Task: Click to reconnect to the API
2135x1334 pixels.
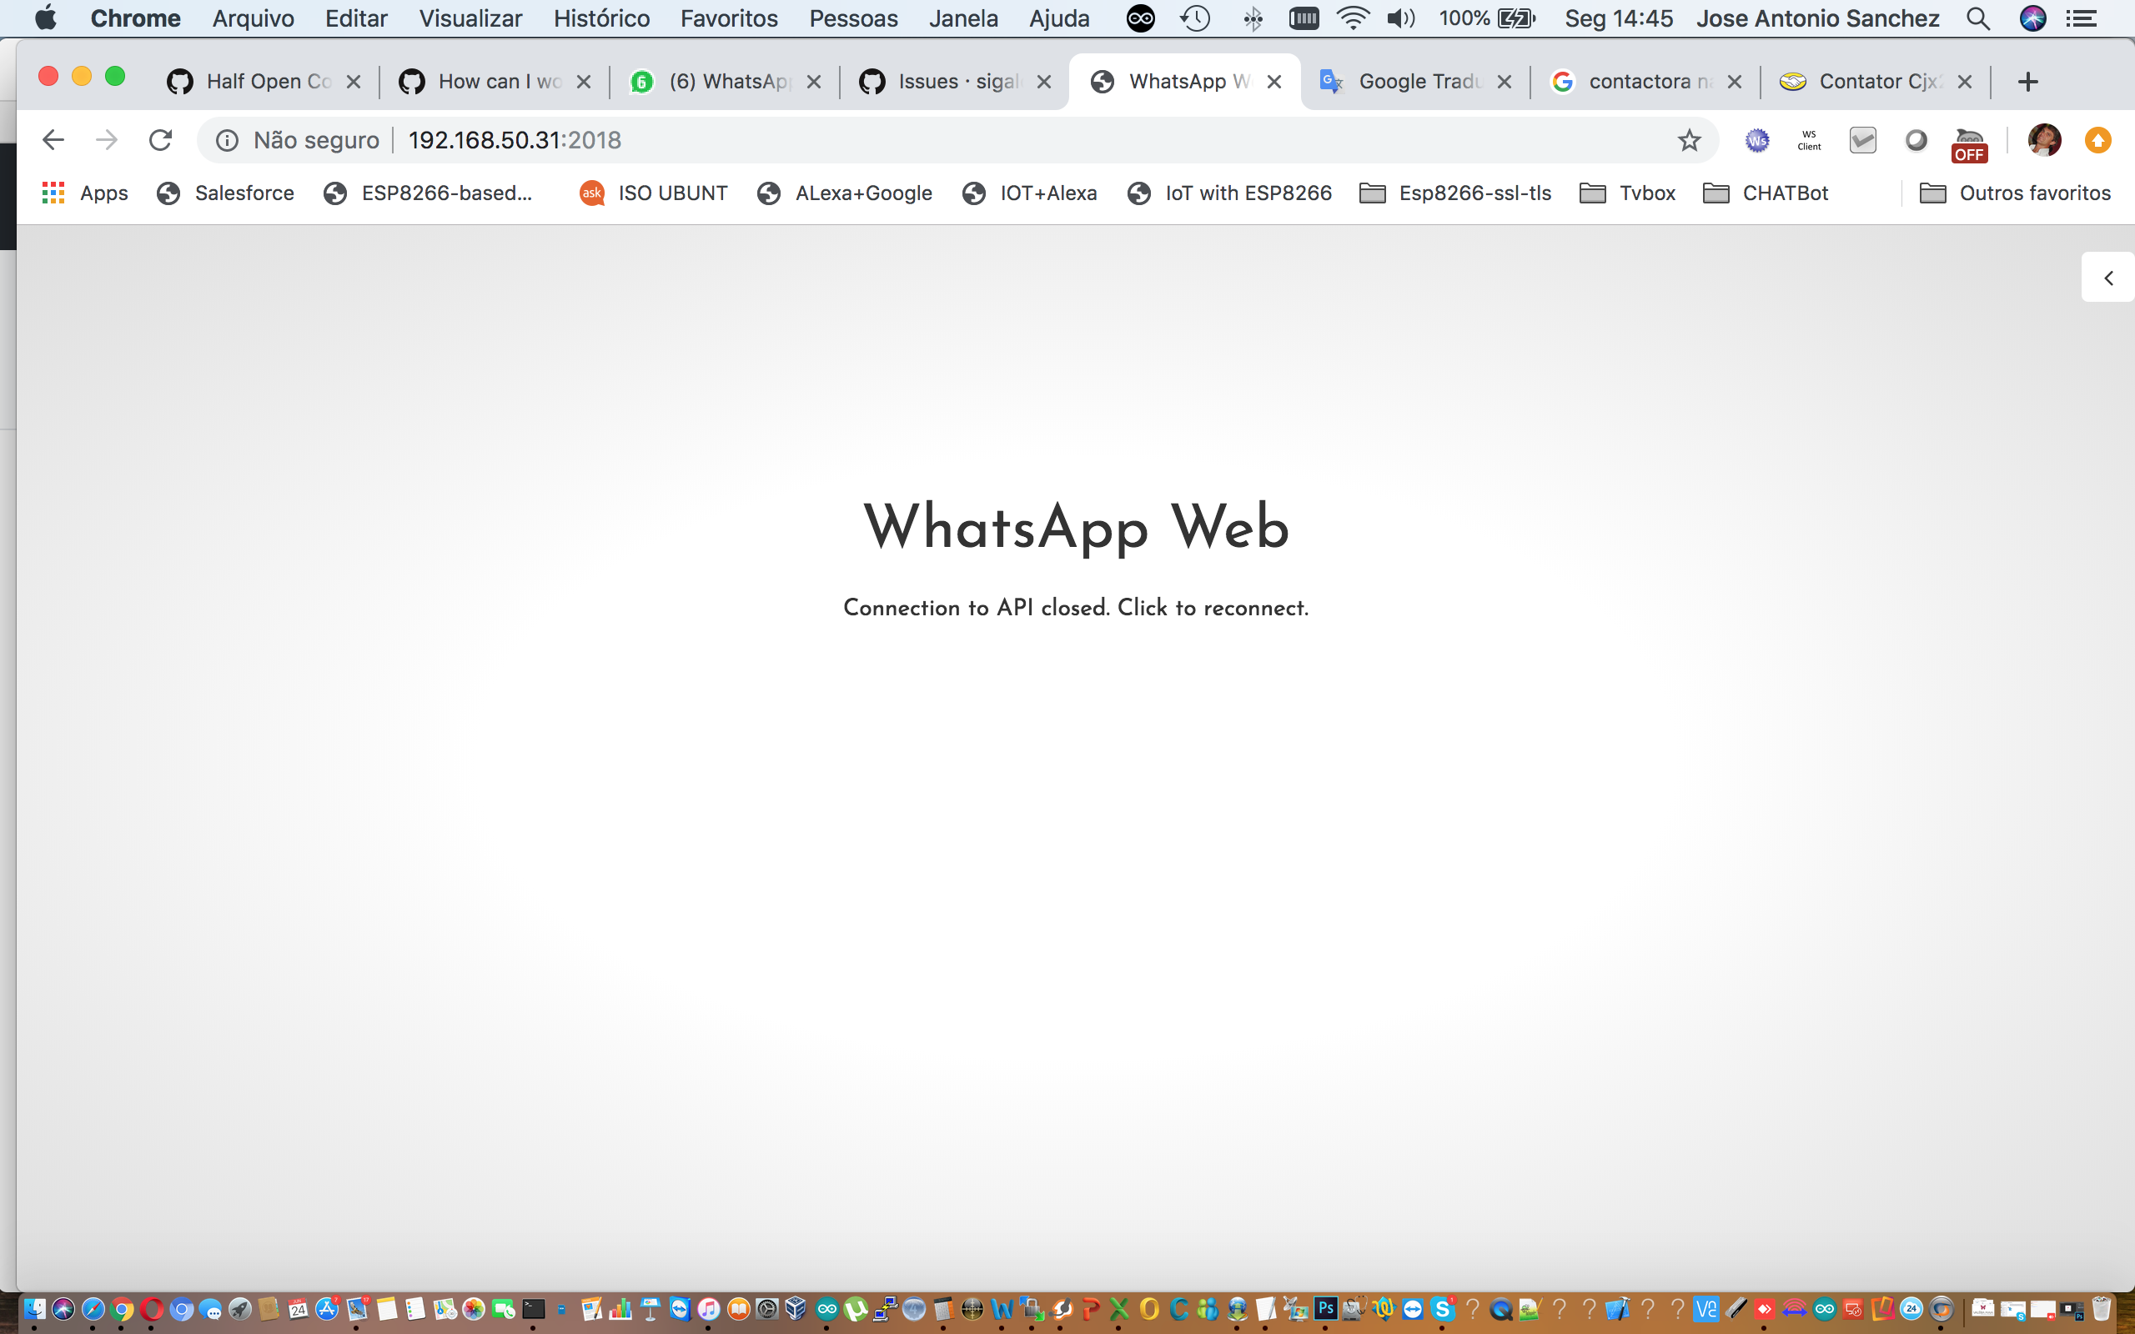Action: pos(1076,607)
